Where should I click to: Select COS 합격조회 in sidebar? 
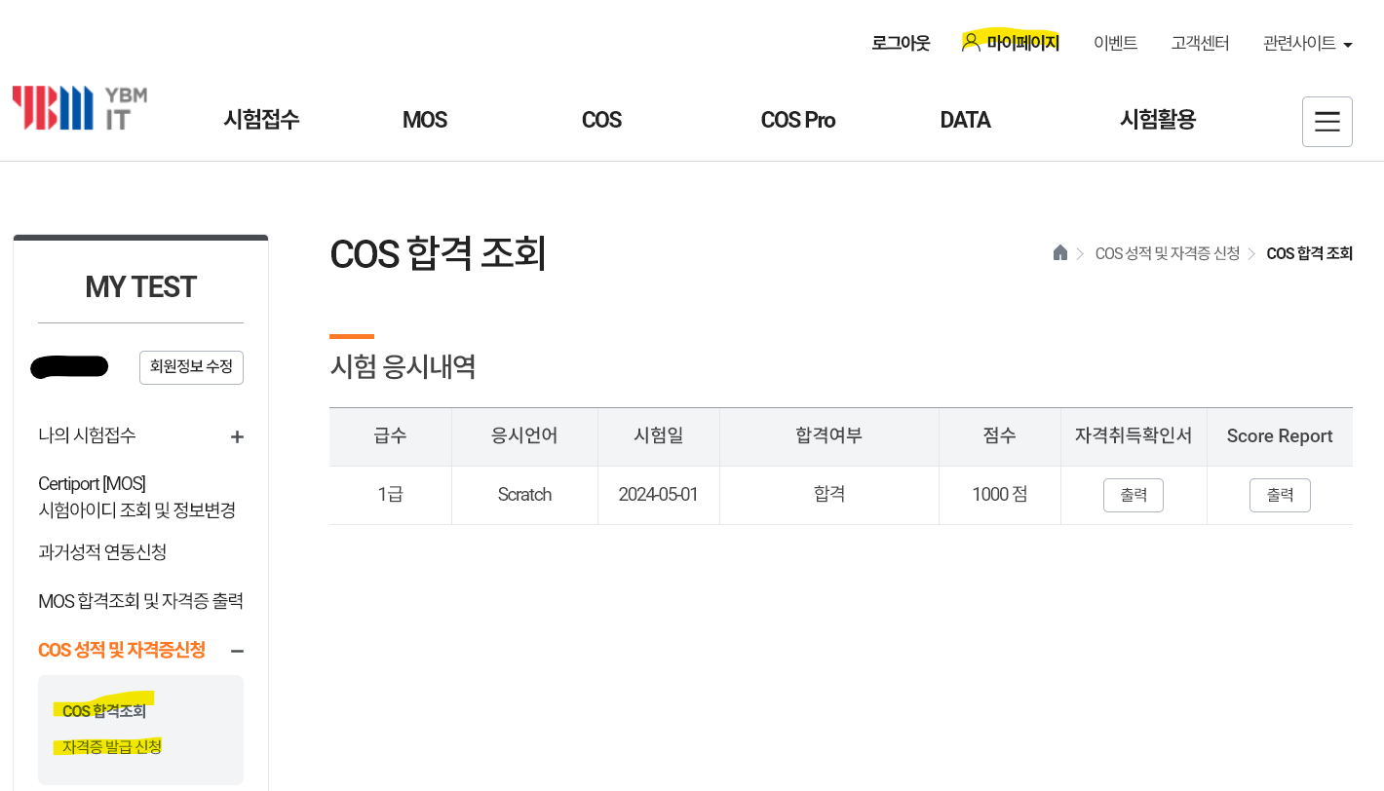[104, 711]
